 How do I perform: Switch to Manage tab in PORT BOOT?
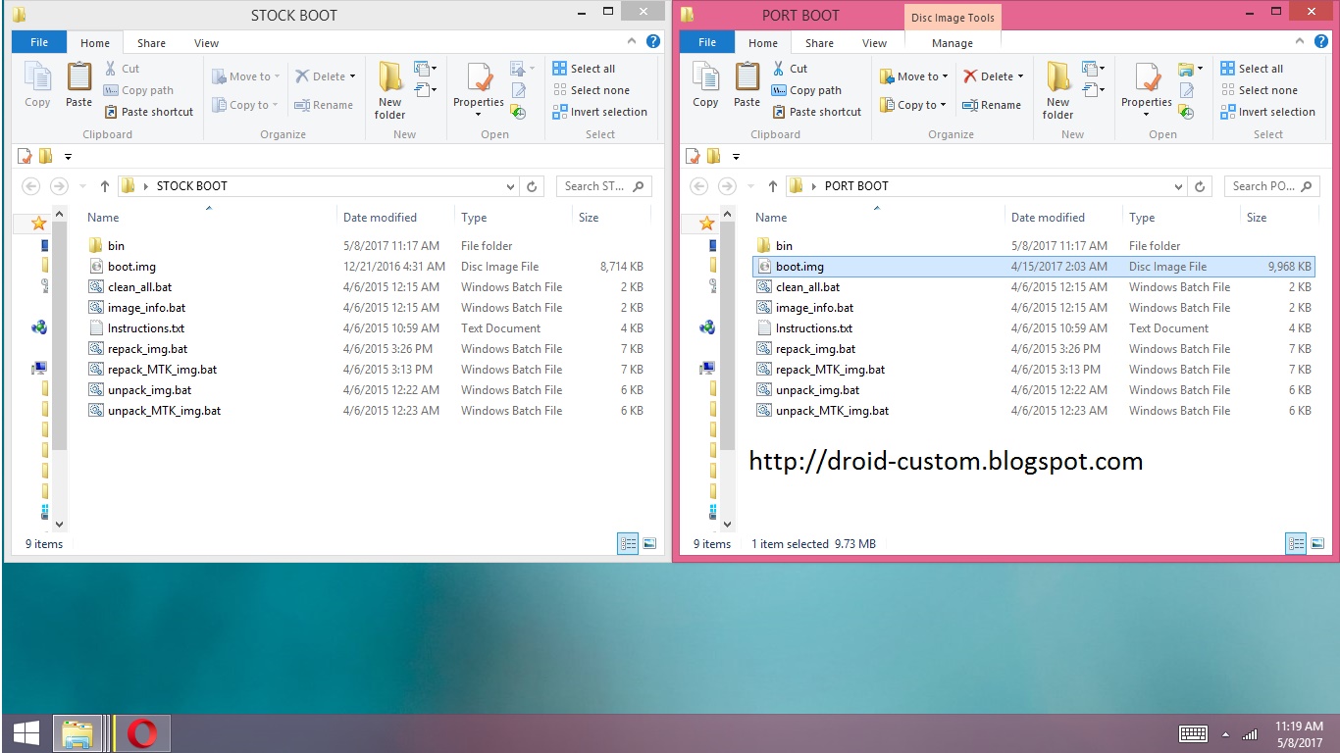pos(952,43)
